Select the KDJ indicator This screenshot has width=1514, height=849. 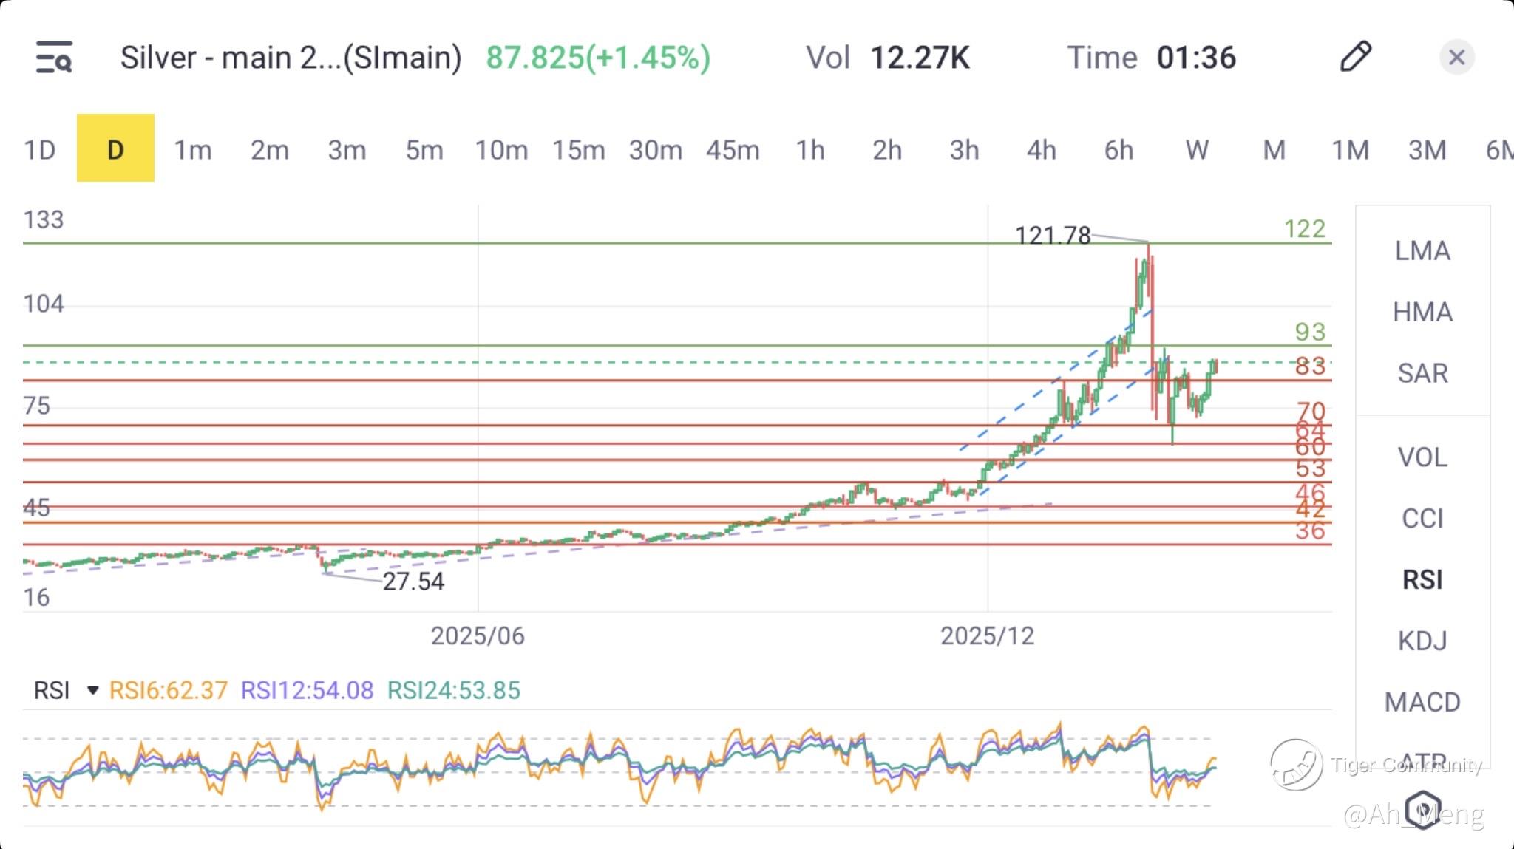click(x=1422, y=641)
